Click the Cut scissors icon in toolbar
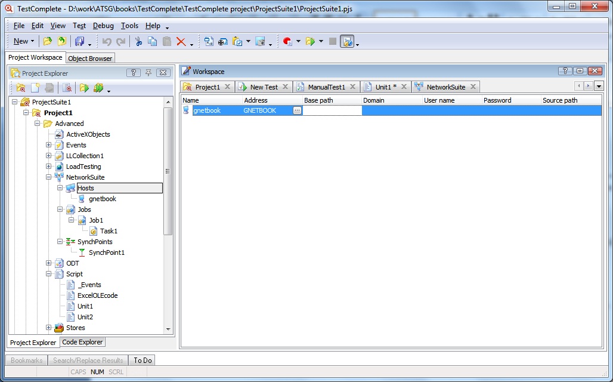613x382 pixels. point(138,41)
